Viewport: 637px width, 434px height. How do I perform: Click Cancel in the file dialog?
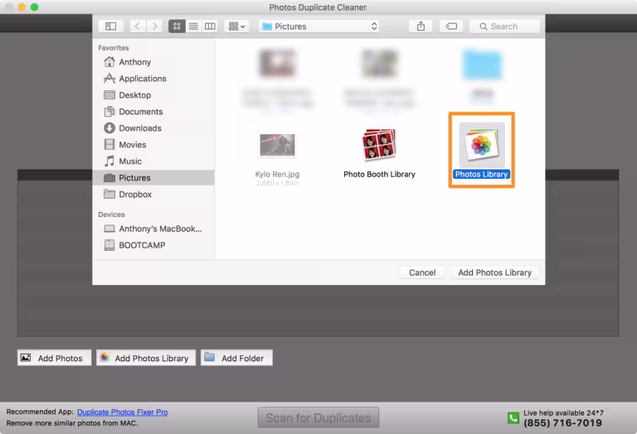pyautogui.click(x=422, y=272)
